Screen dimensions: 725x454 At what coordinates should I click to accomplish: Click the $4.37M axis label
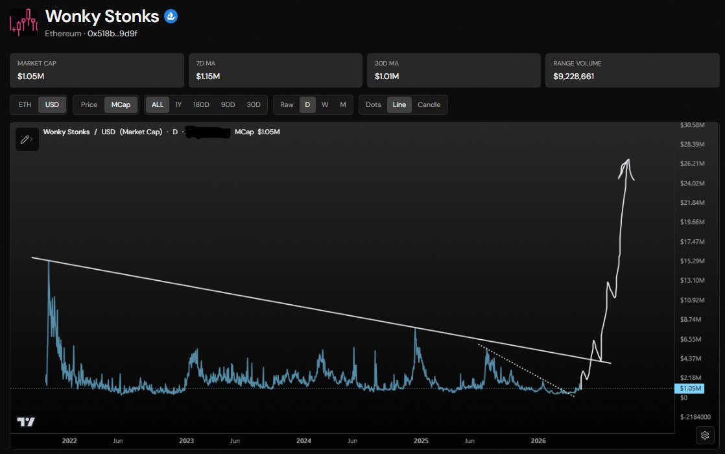click(x=691, y=358)
